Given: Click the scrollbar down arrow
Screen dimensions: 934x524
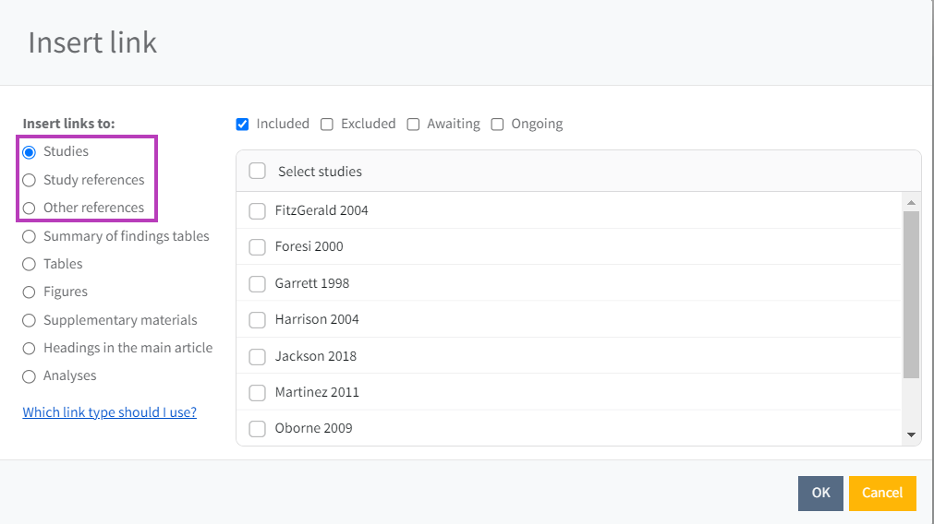Looking at the screenshot, I should click(911, 435).
